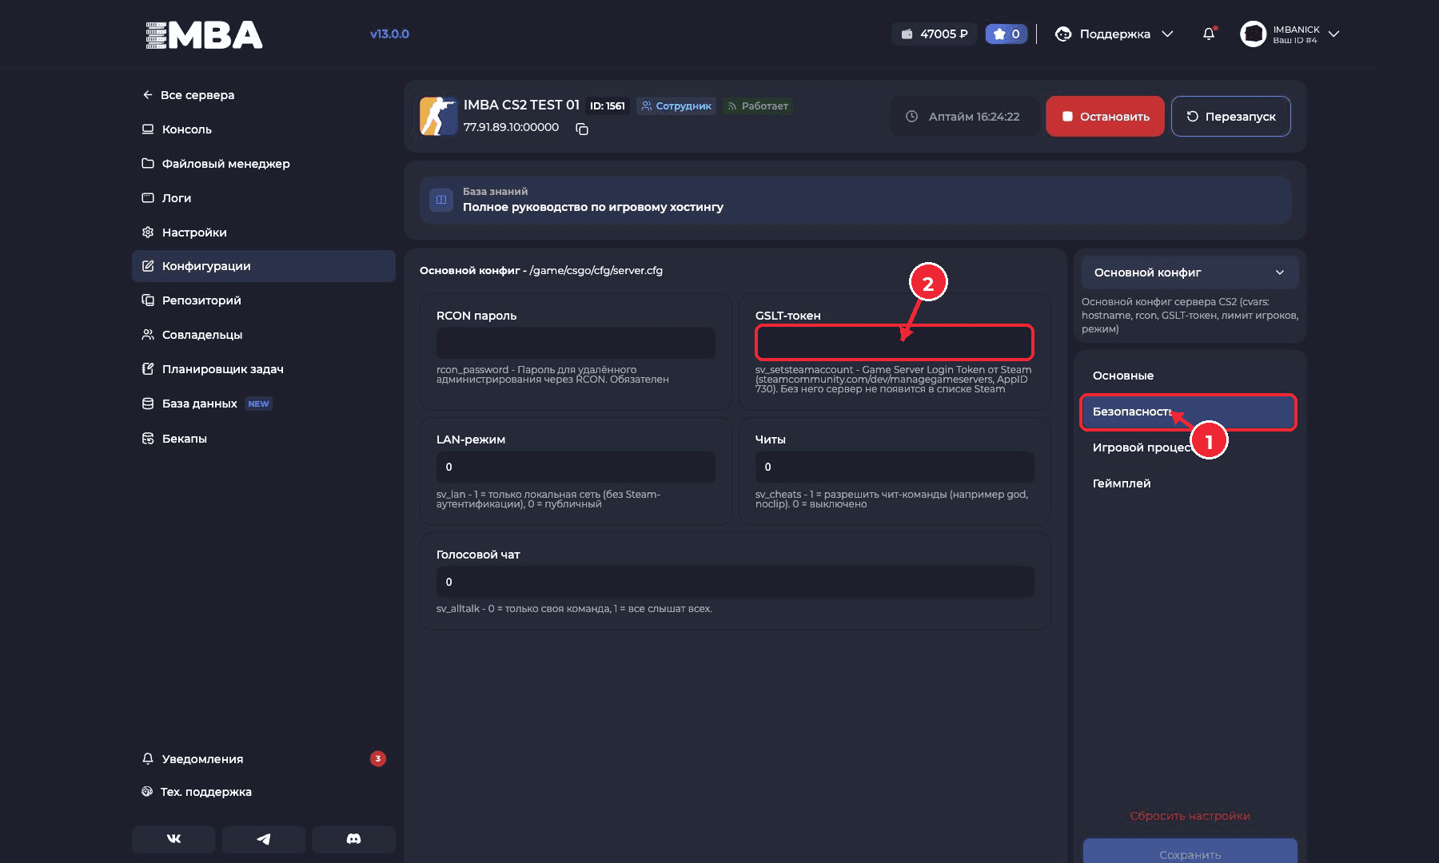Open Файловый менеджер in the sidebar
The height and width of the screenshot is (863, 1439).
264,164
